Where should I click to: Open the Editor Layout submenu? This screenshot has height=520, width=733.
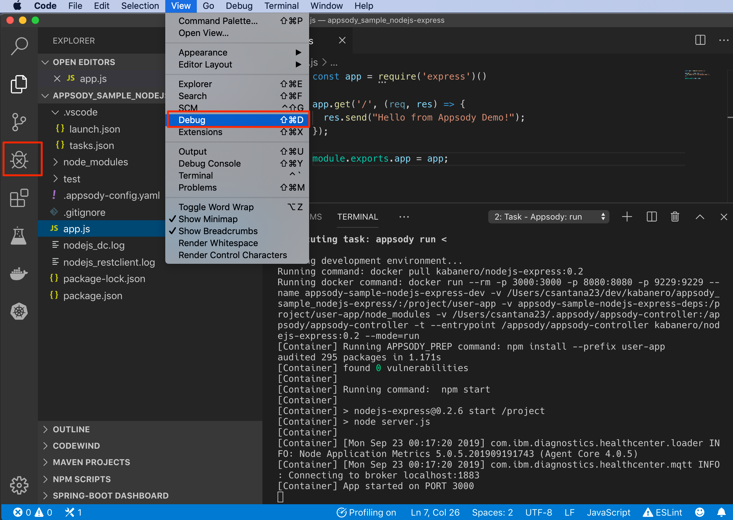coord(237,64)
